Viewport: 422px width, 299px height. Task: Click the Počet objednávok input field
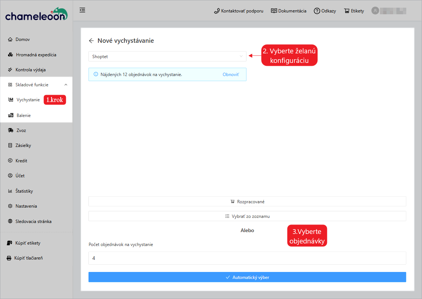(247, 258)
